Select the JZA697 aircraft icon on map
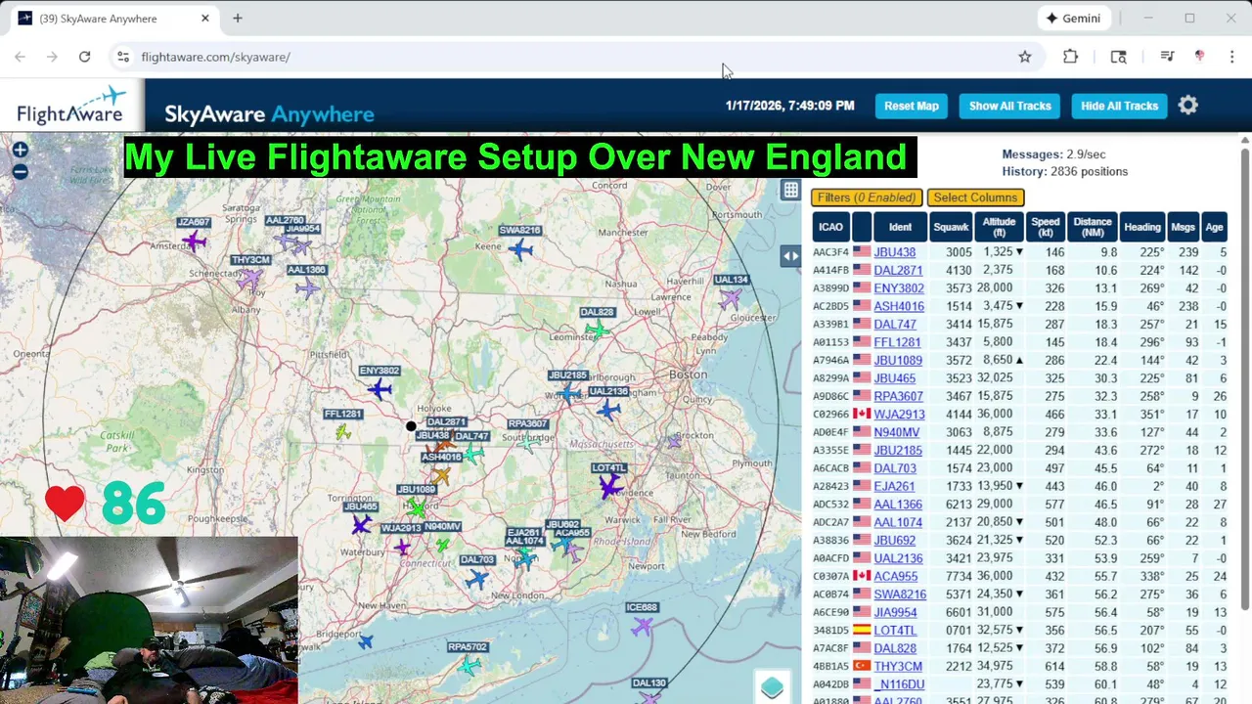1252x704 pixels. [195, 241]
